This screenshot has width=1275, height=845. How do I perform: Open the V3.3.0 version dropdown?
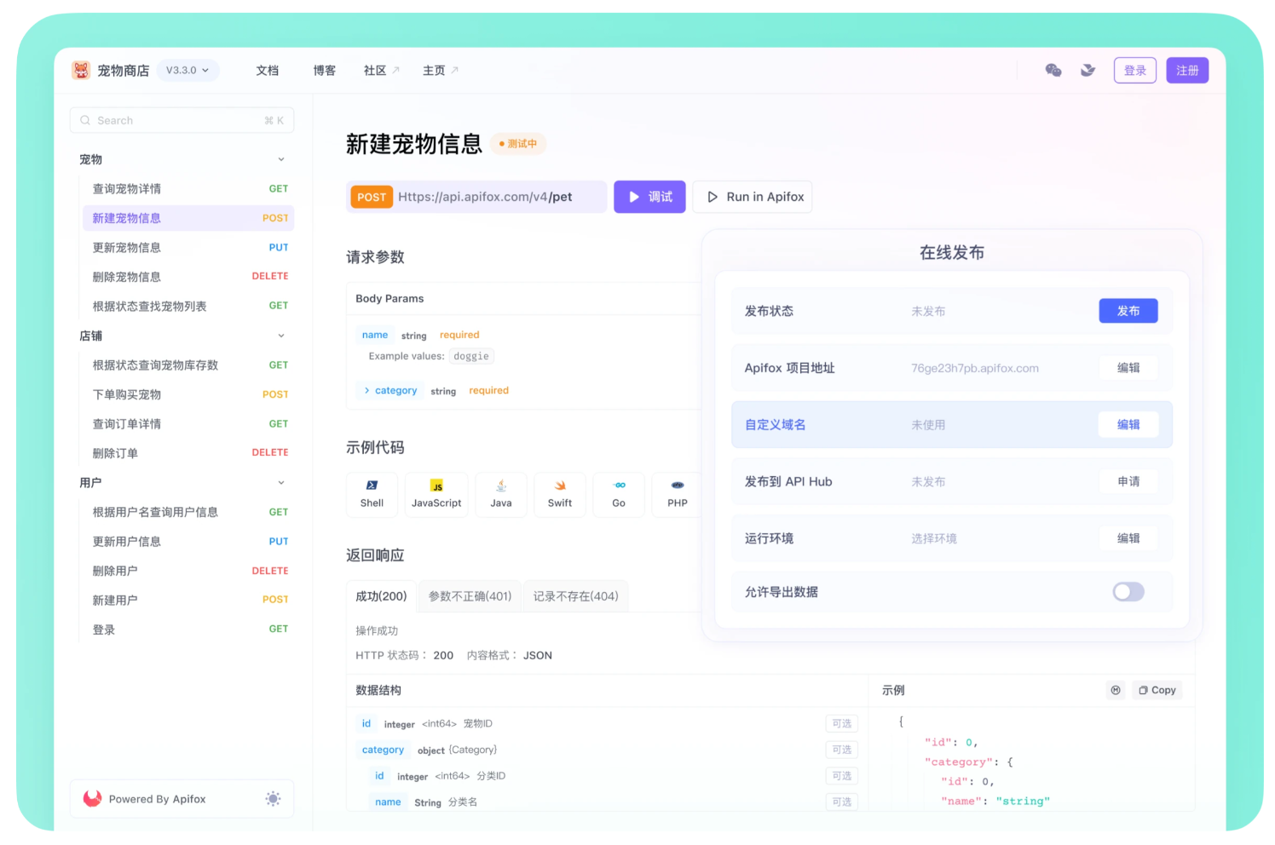(187, 70)
